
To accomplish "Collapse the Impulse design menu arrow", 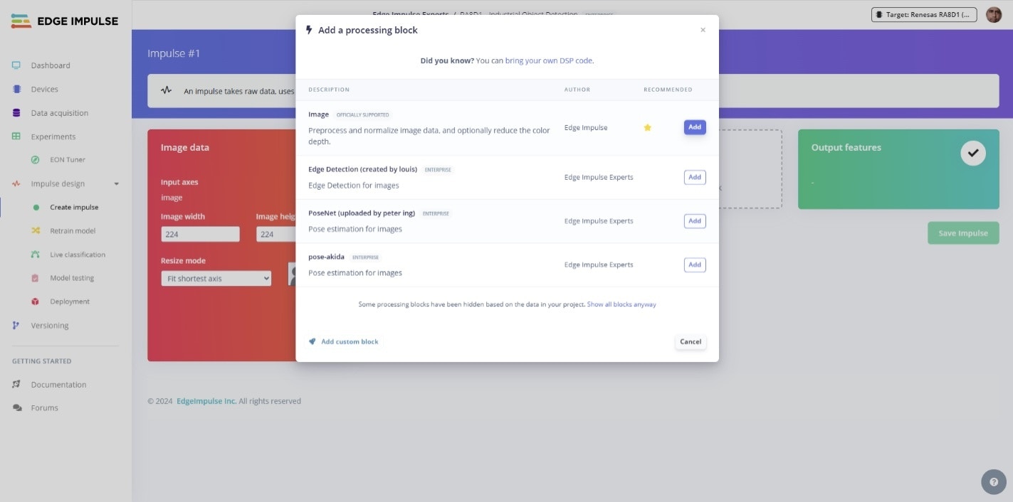I will pos(117,184).
